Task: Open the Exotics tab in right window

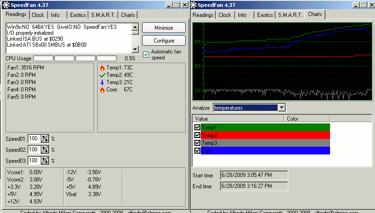Action: (x=265, y=15)
